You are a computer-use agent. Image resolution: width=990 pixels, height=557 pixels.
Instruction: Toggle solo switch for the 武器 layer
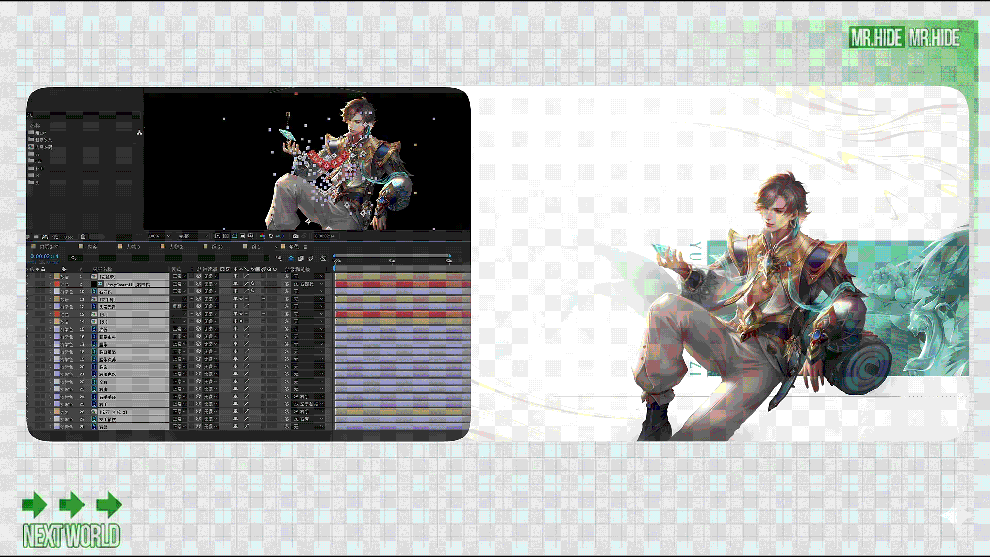[x=38, y=329]
